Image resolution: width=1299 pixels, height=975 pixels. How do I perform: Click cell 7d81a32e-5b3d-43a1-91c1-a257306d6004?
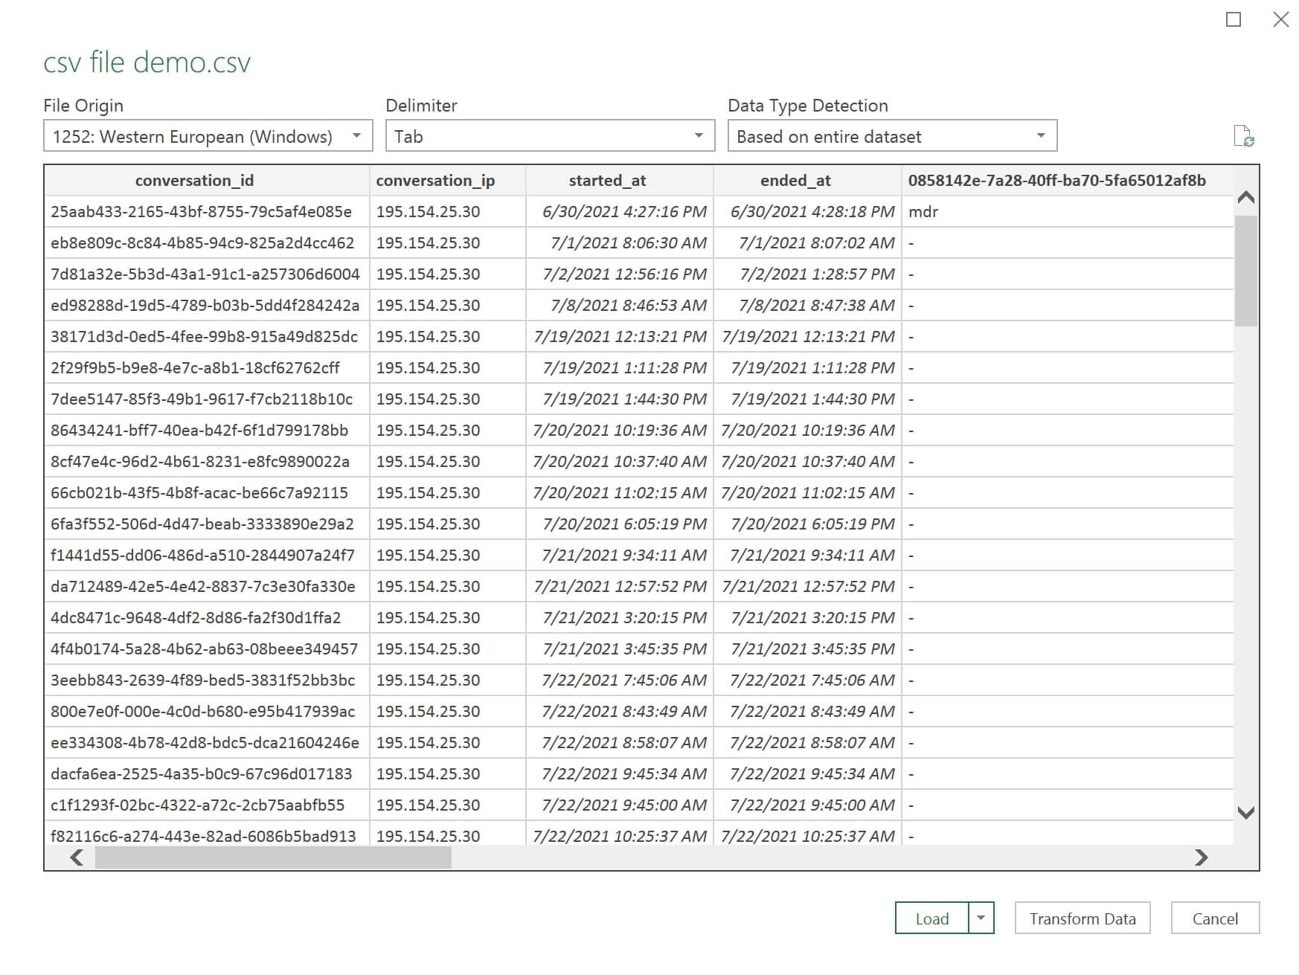[x=207, y=274]
